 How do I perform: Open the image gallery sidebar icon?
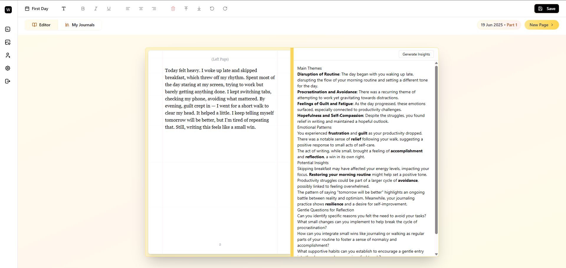pos(8,42)
